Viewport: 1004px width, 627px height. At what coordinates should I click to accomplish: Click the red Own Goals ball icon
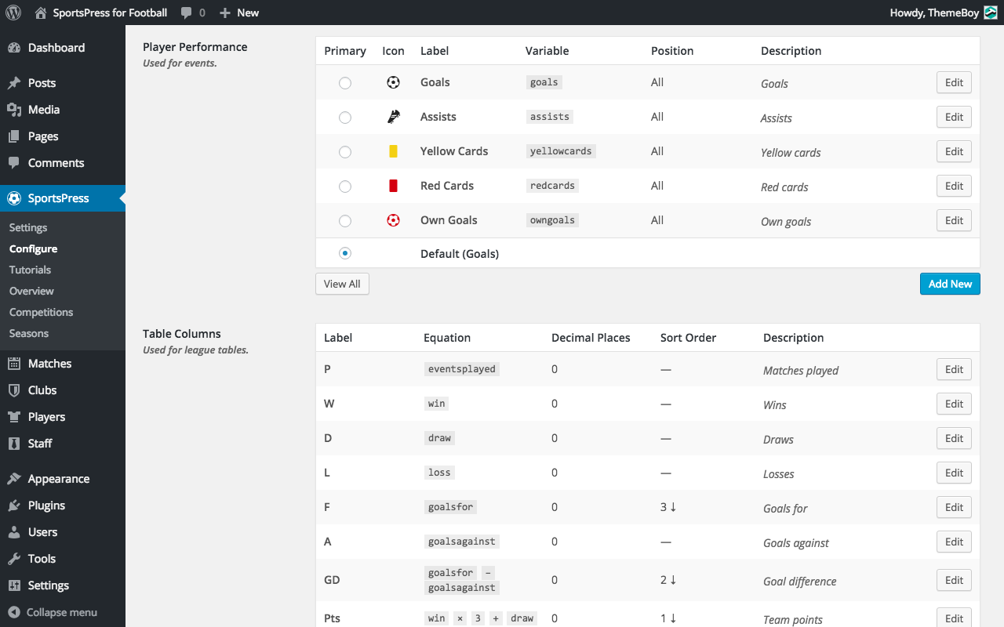[393, 220]
